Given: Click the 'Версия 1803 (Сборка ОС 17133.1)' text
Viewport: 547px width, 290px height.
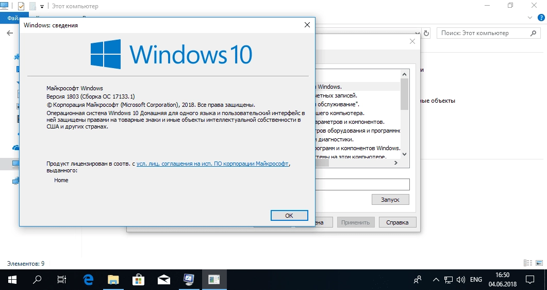Looking at the screenshot, I should pyautogui.click(x=91, y=96).
